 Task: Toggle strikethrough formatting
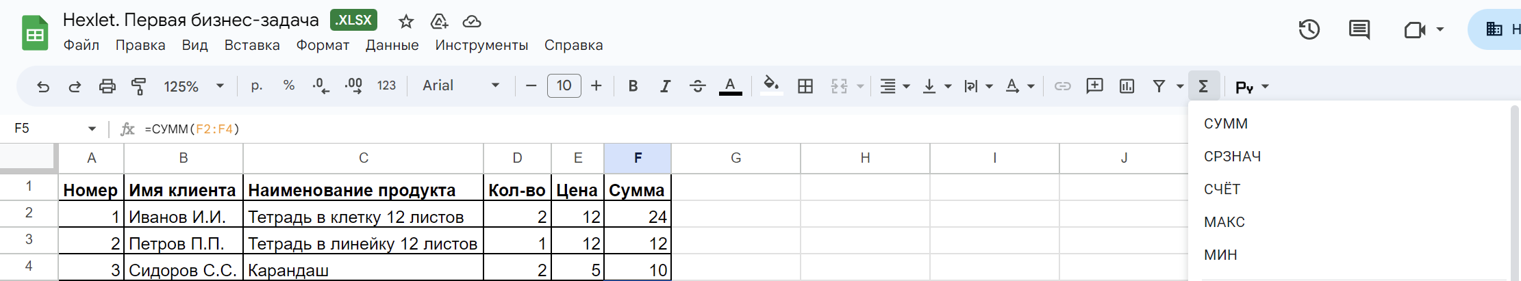[697, 86]
